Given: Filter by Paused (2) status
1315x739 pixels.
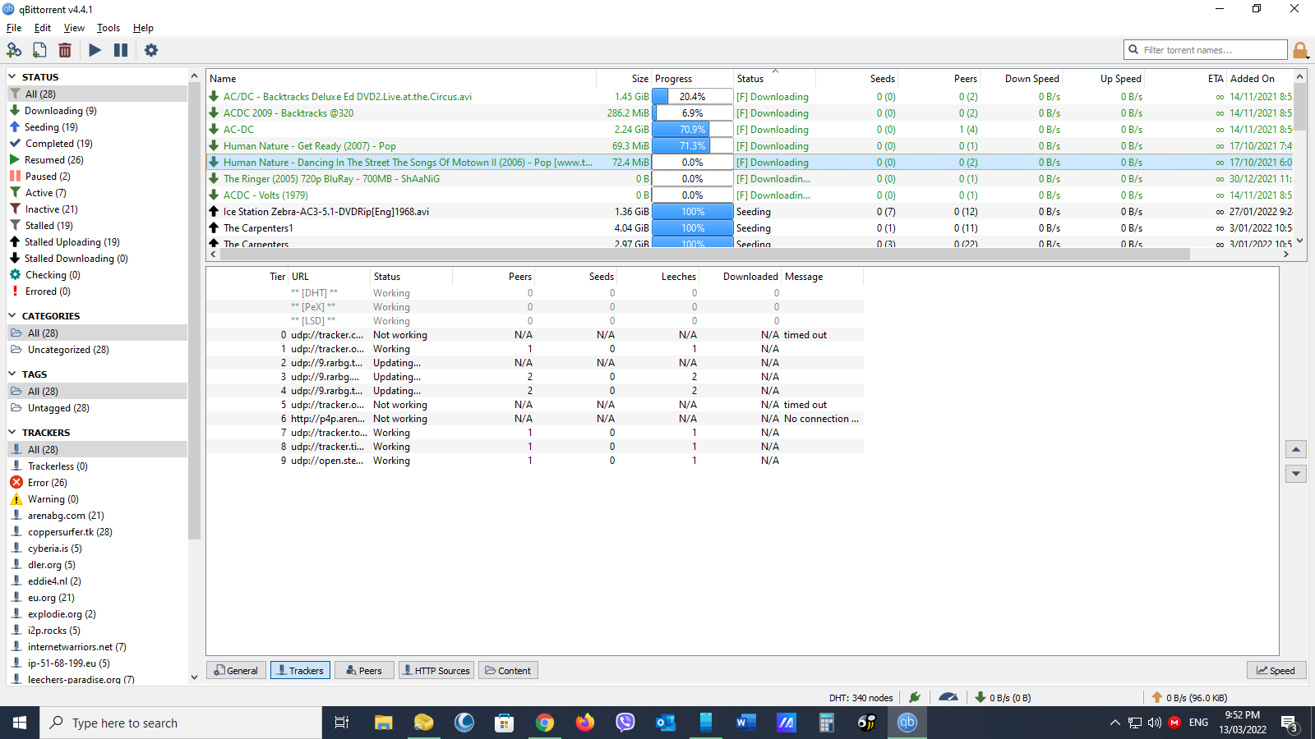Looking at the screenshot, I should [98, 177].
